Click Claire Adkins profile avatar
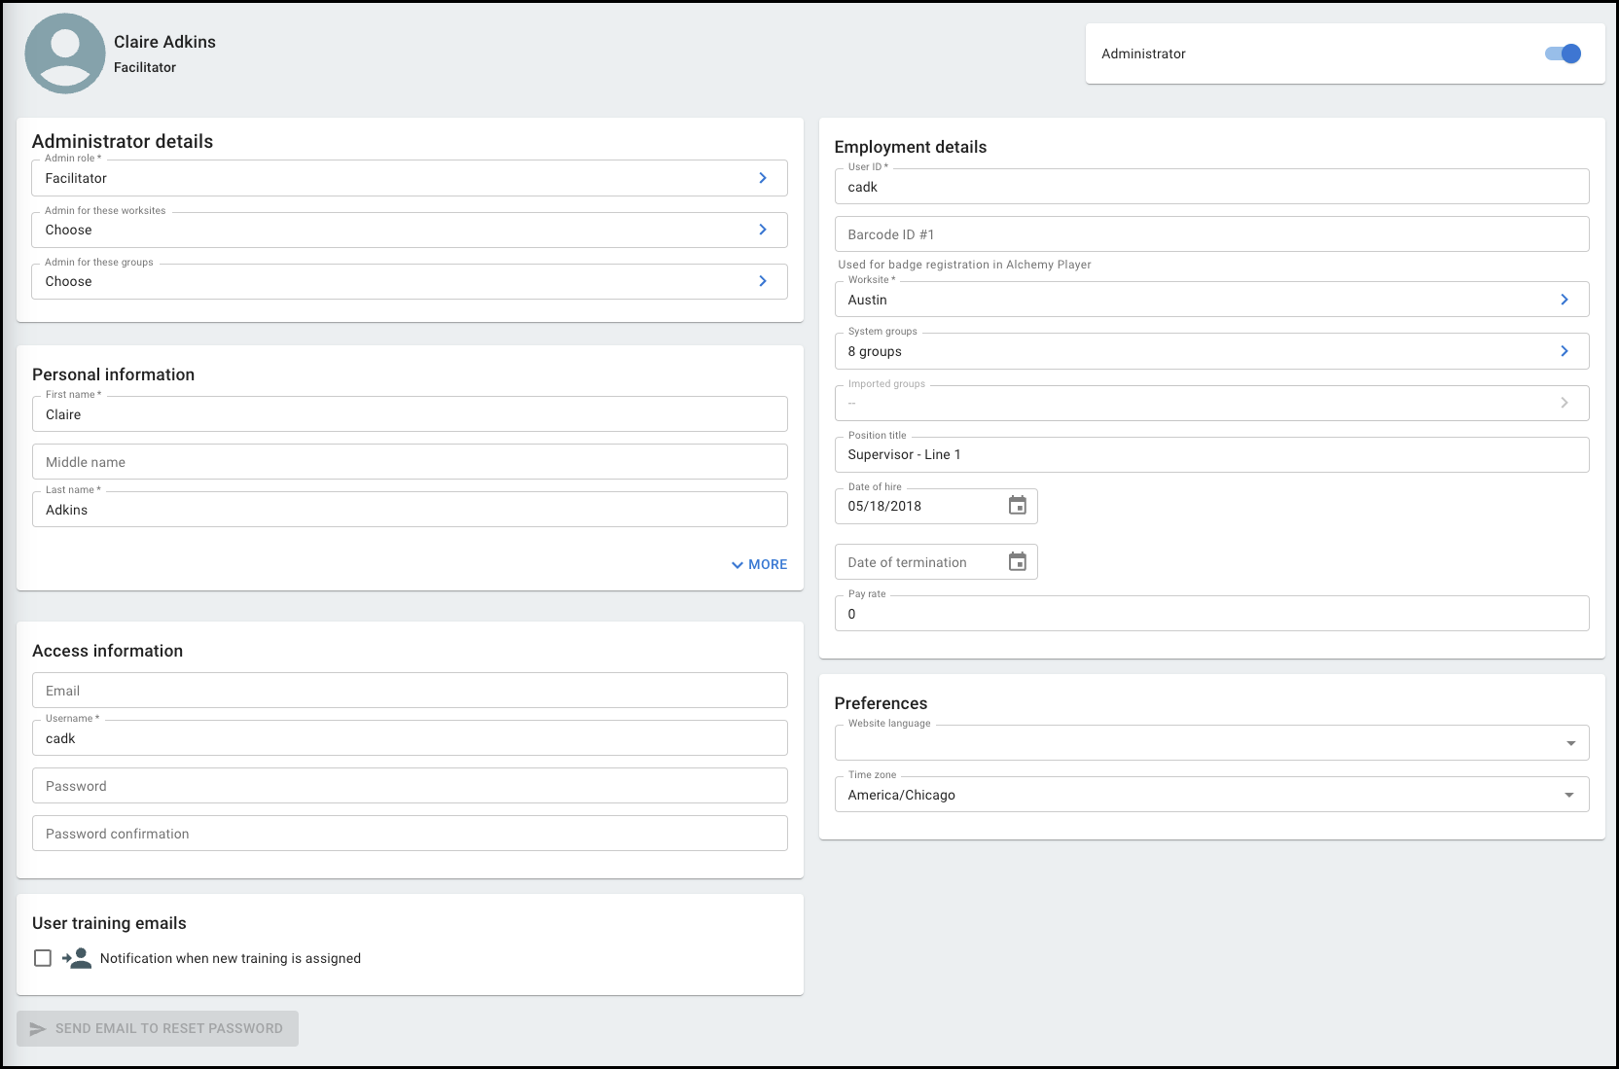Image resolution: width=1619 pixels, height=1069 pixels. 65,53
